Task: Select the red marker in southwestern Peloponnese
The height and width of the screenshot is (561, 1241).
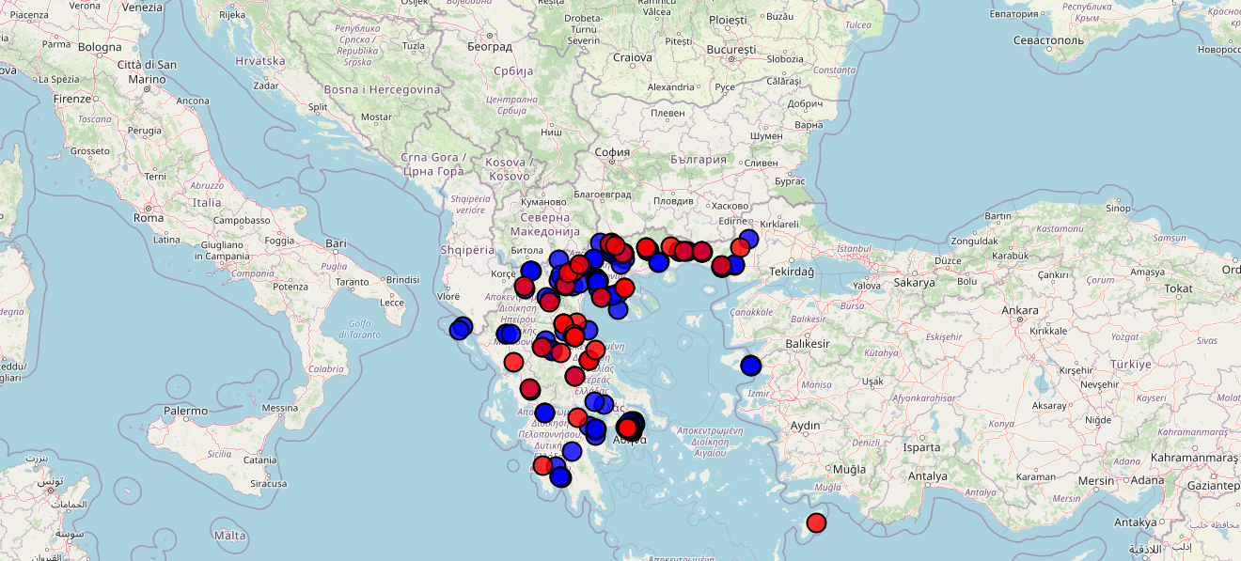Action: click(x=542, y=465)
